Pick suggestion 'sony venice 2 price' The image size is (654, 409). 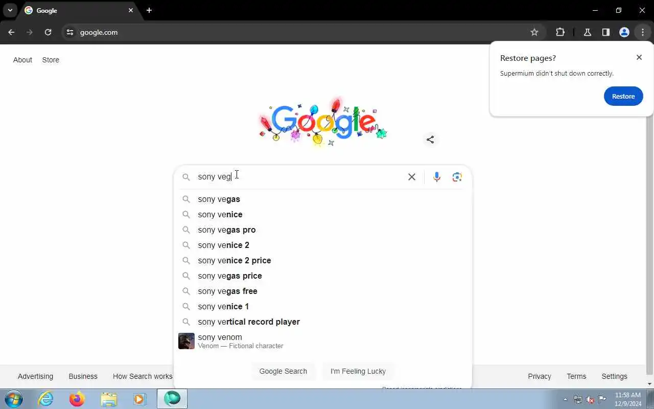click(323, 260)
